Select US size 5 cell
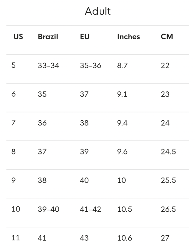Viewport: 195px width, 252px height. pyautogui.click(x=14, y=65)
